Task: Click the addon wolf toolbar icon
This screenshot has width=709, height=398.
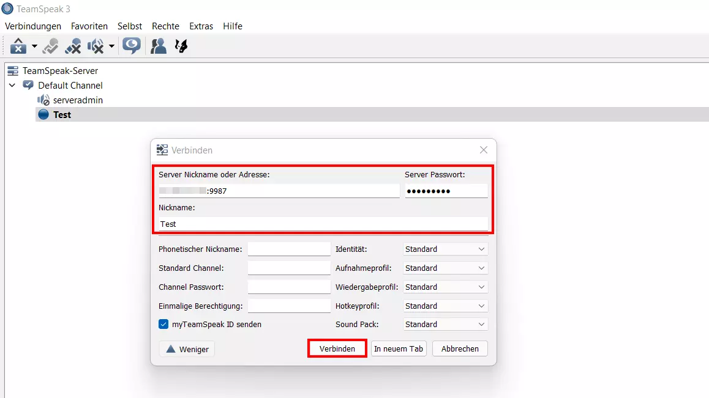Action: click(x=181, y=46)
